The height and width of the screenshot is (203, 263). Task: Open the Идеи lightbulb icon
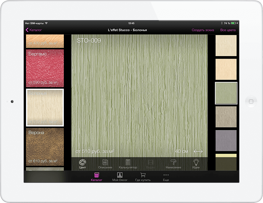click(x=196, y=164)
